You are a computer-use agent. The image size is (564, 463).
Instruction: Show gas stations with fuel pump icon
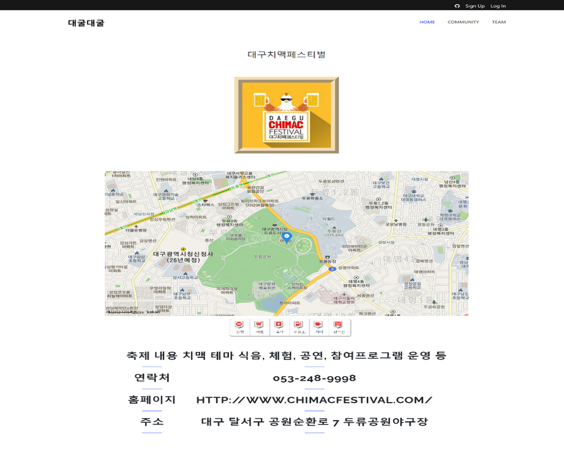point(299,327)
